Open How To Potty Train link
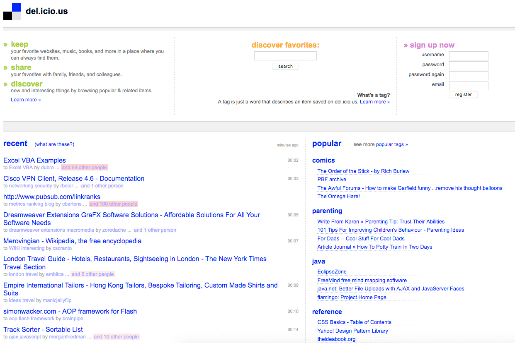The image size is (515, 343). 375,247
